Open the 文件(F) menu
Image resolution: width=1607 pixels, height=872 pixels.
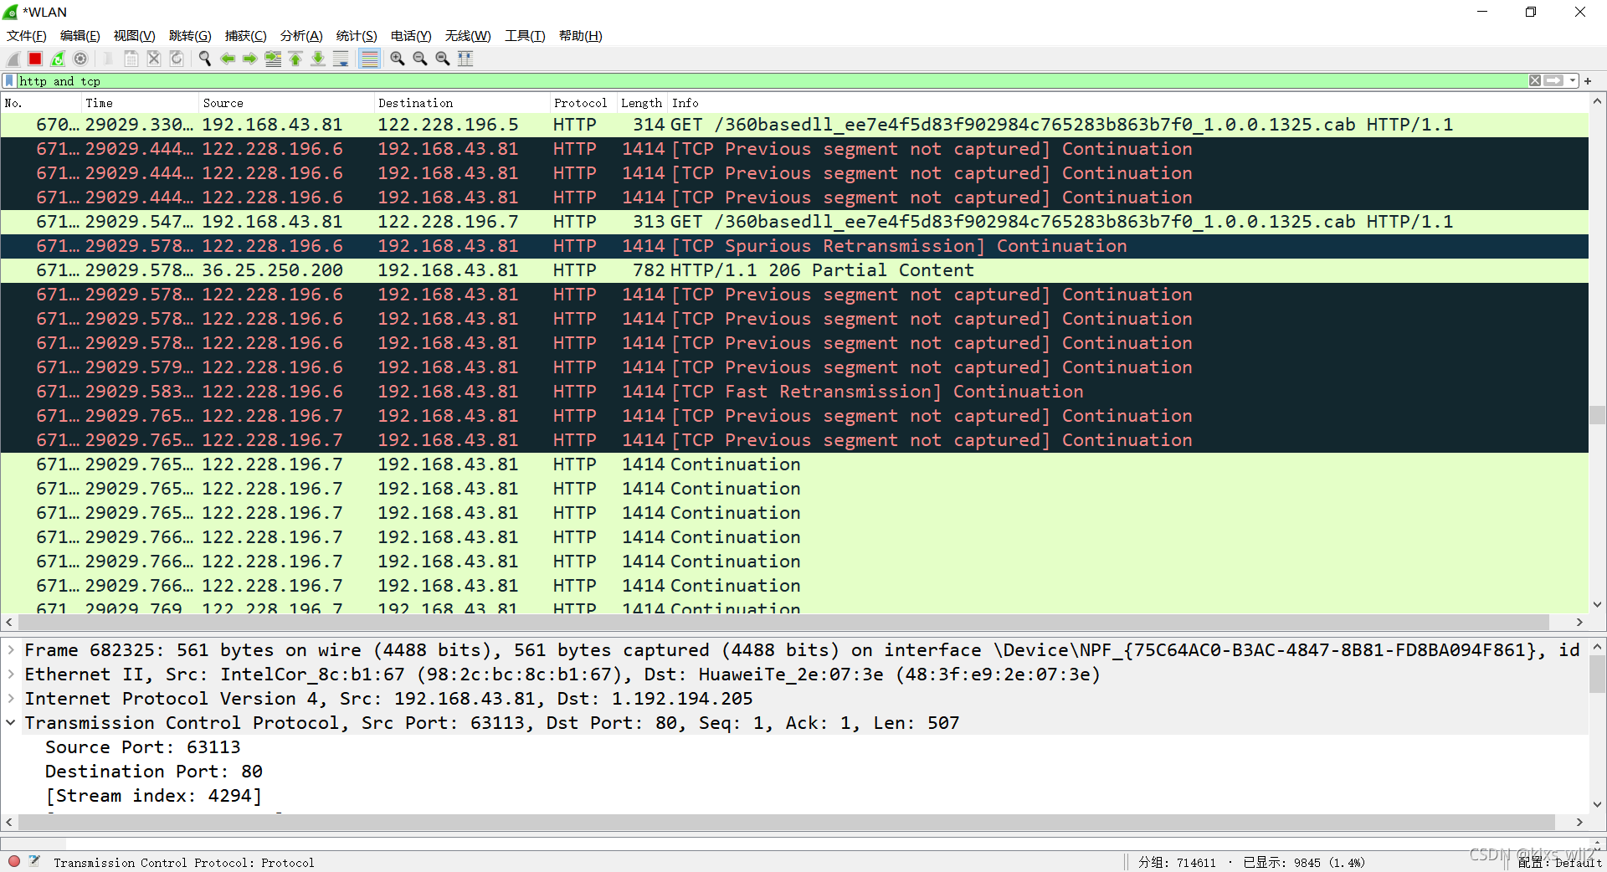27,36
